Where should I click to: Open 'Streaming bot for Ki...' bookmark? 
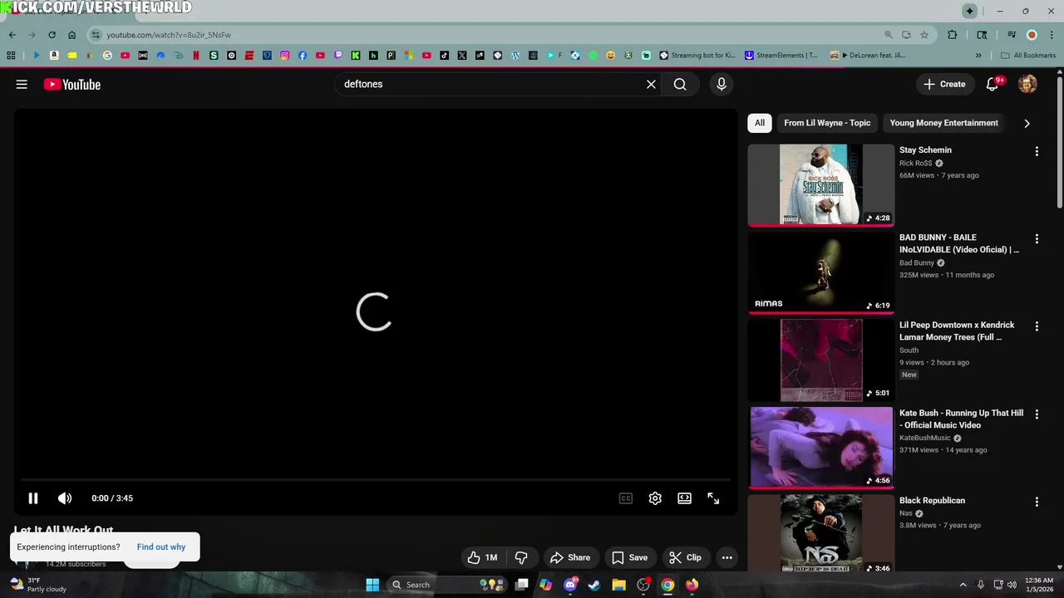697,56
